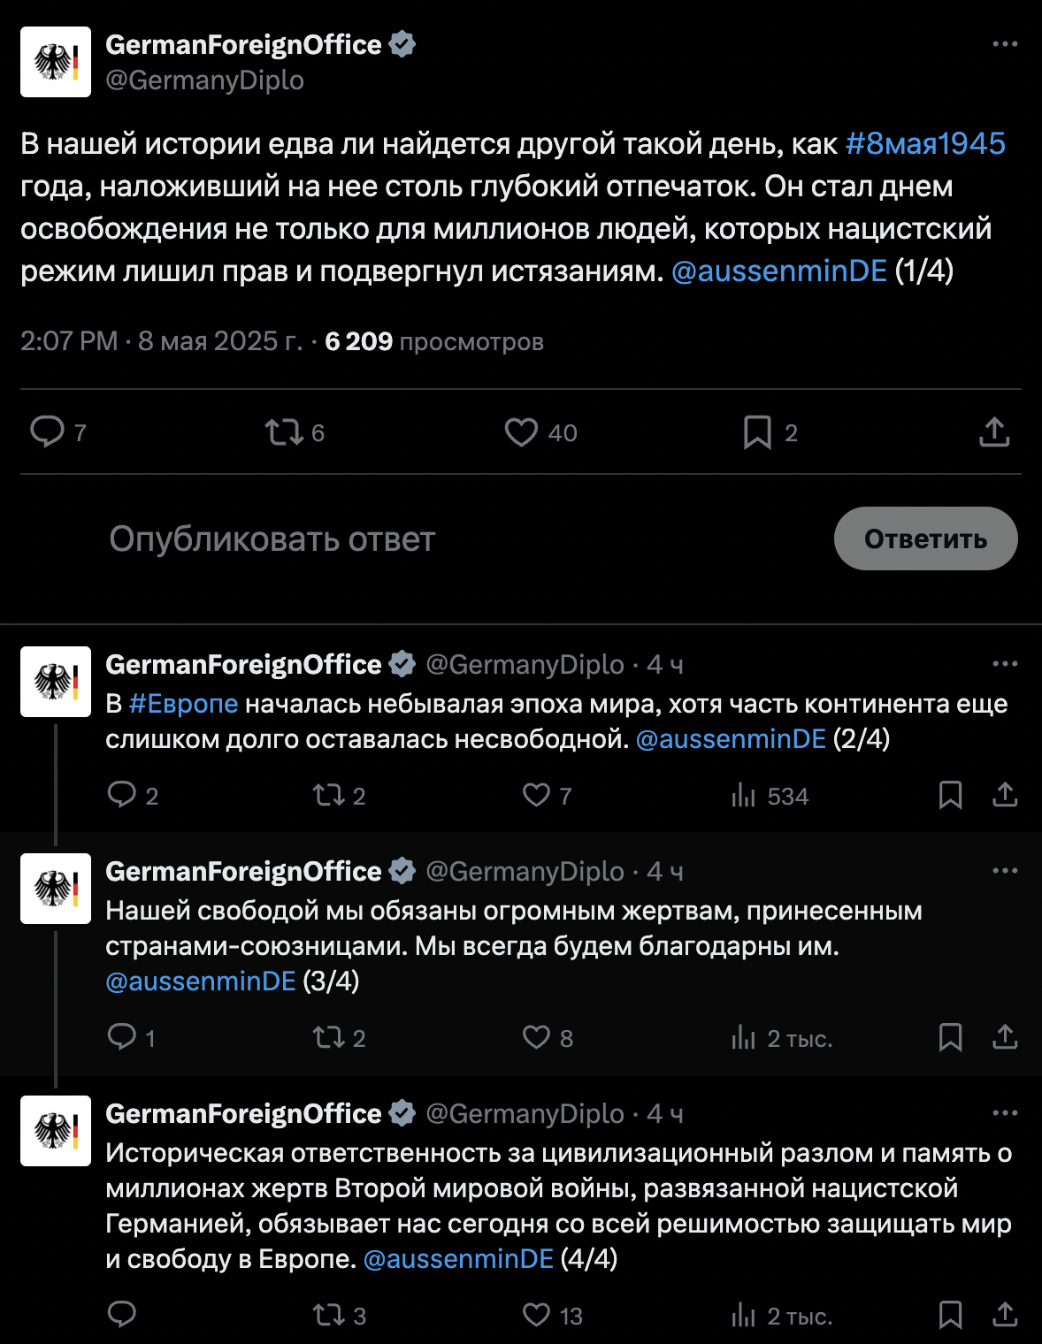Open the #Европе hashtag link
Viewport: 1042px width, 1344px height.
pos(183,704)
